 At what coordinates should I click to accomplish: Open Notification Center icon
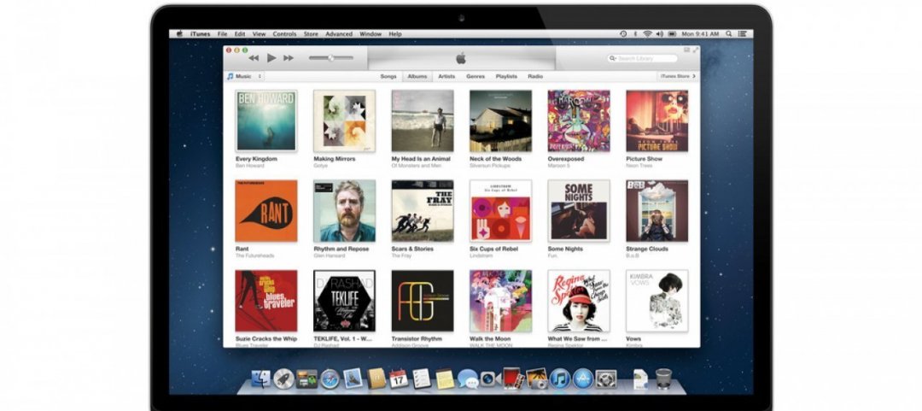pos(742,34)
